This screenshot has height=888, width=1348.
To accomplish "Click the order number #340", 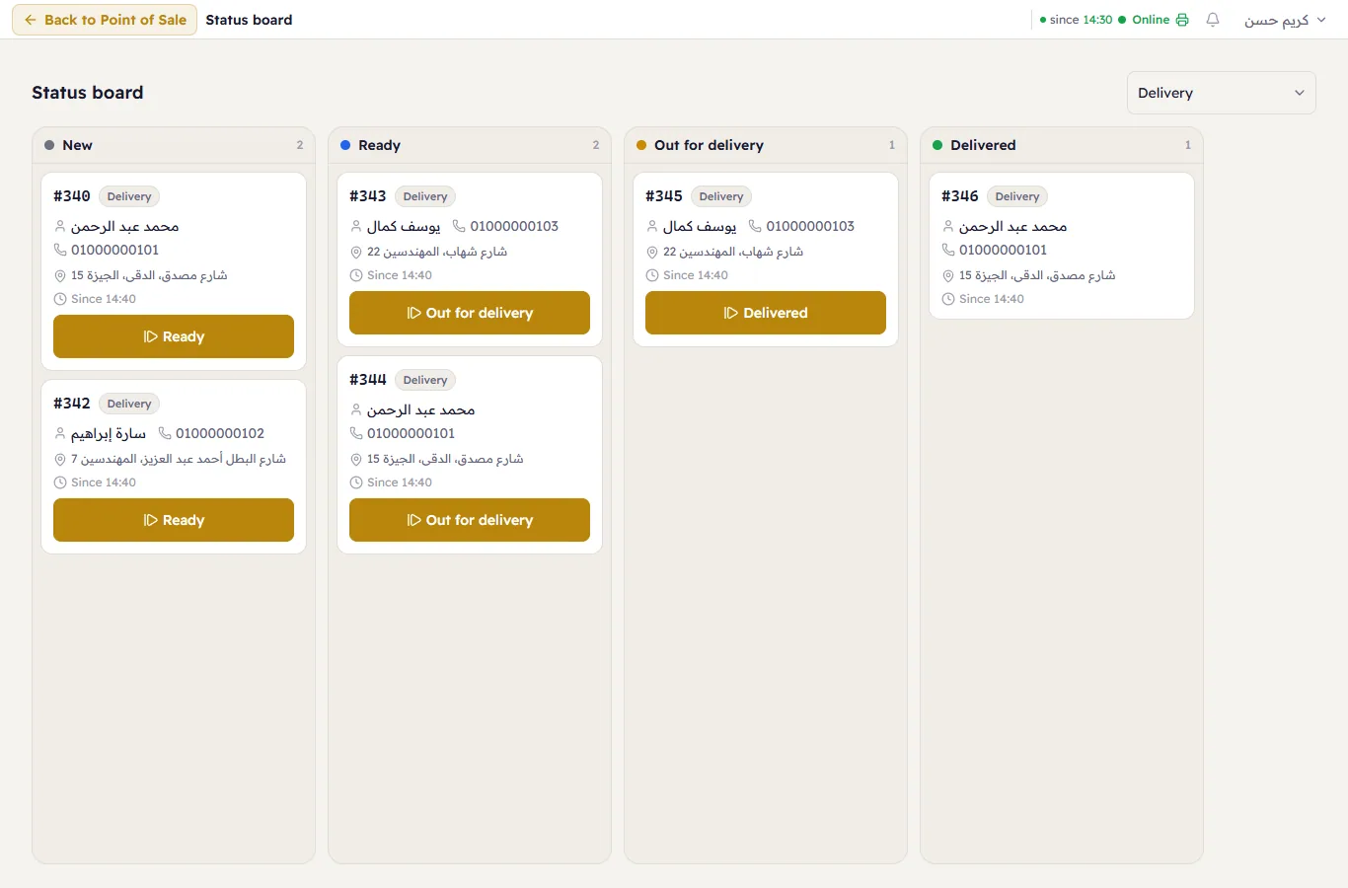I will 72,196.
